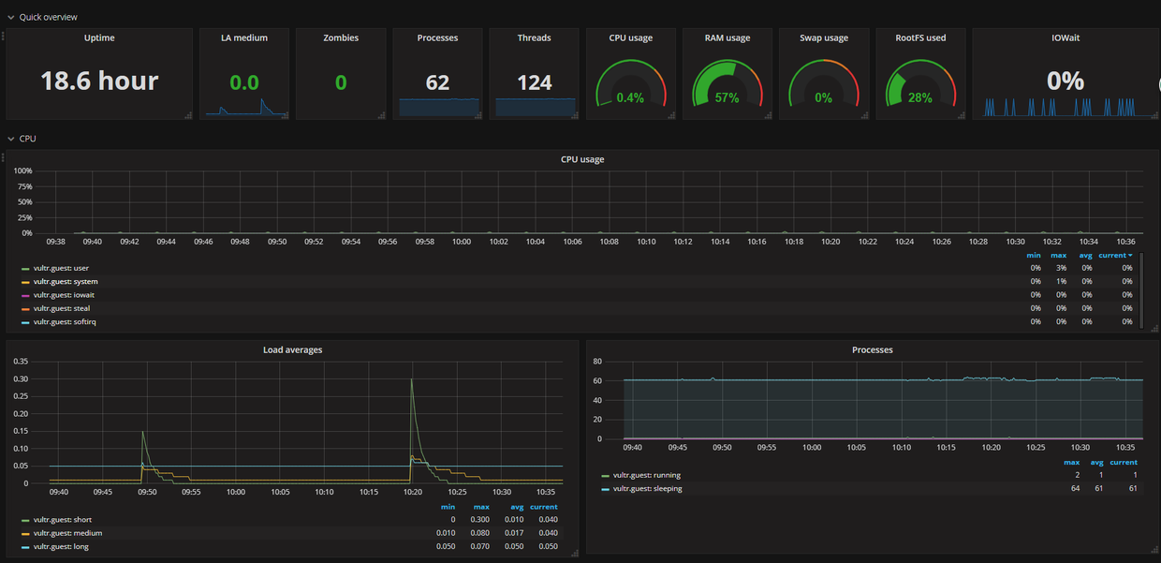Sort CPU usage legend by avg column
Viewport: 1161px width, 563px height.
(1086, 255)
